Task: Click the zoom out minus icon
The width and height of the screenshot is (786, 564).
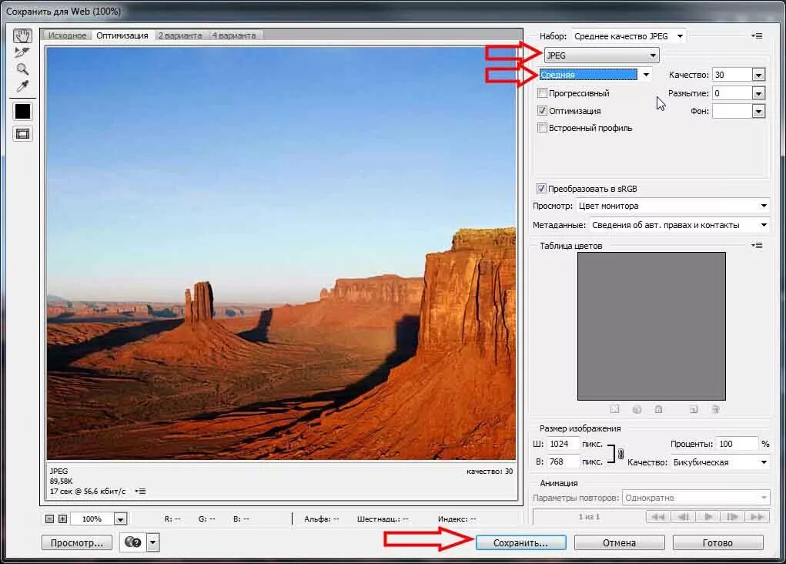Action: 49,519
